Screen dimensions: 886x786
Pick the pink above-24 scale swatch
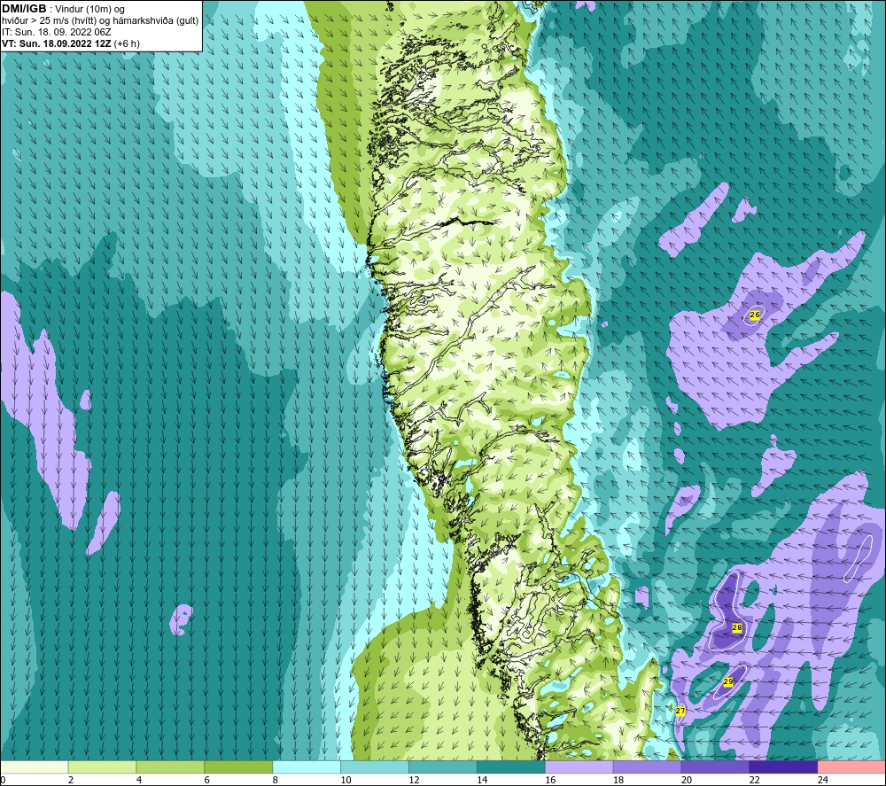click(x=851, y=767)
